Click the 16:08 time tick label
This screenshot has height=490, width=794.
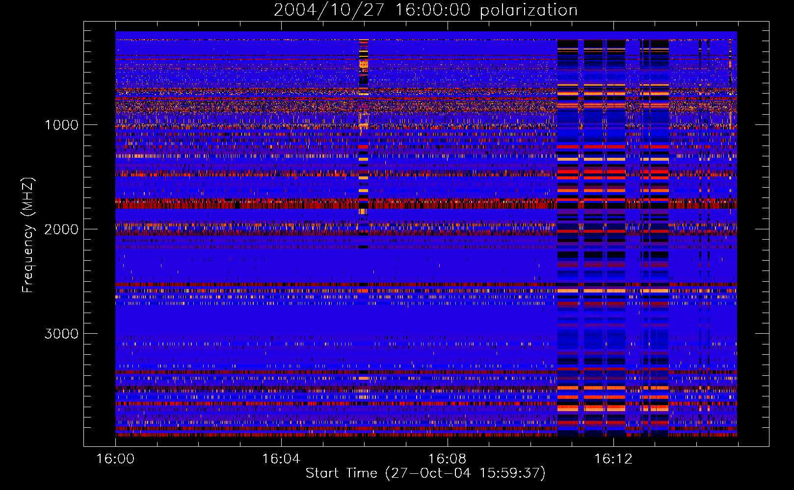click(x=448, y=459)
